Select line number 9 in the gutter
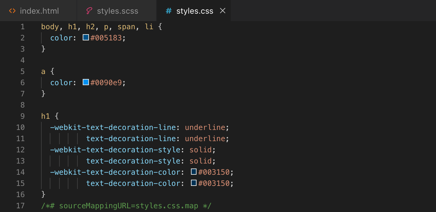 tap(22, 116)
